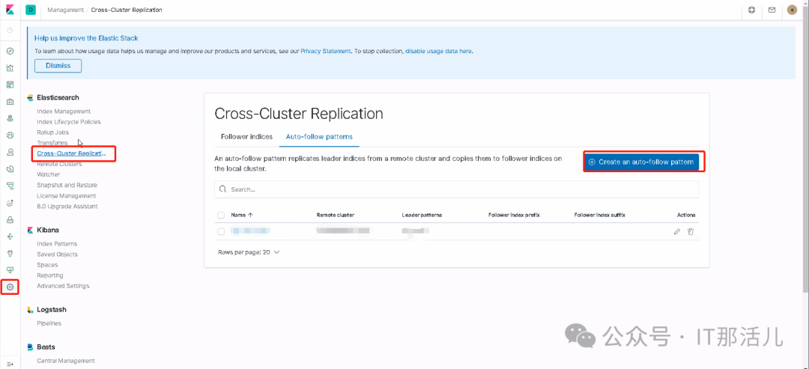Delete the auto-follow pattern with trash icon

(x=691, y=232)
